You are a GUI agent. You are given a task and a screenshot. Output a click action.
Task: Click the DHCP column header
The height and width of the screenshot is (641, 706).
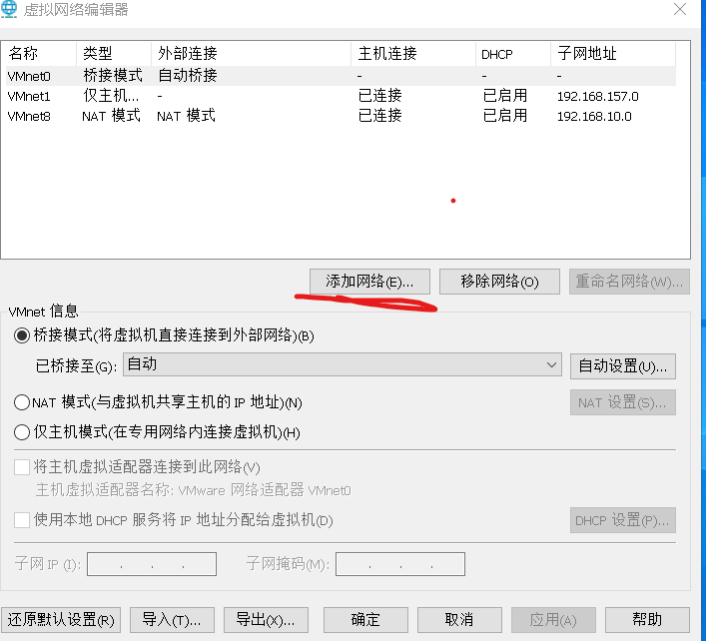point(513,54)
